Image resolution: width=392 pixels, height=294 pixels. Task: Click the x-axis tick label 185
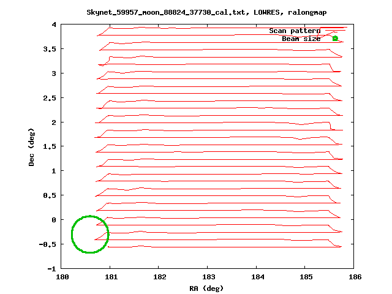coord(306,277)
